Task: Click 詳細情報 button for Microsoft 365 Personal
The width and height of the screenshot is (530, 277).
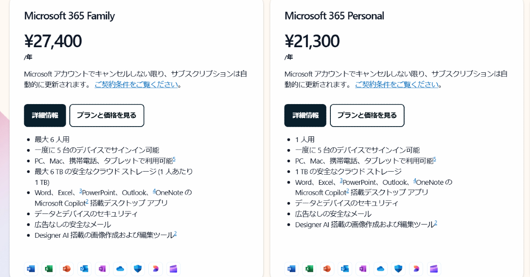Action: coord(305,116)
